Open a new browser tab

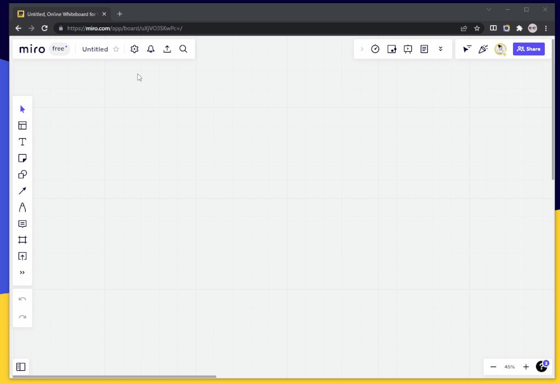pyautogui.click(x=120, y=14)
